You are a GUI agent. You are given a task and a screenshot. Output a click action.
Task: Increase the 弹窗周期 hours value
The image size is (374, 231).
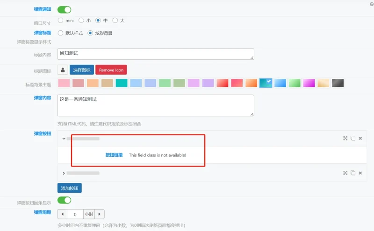coord(100,214)
